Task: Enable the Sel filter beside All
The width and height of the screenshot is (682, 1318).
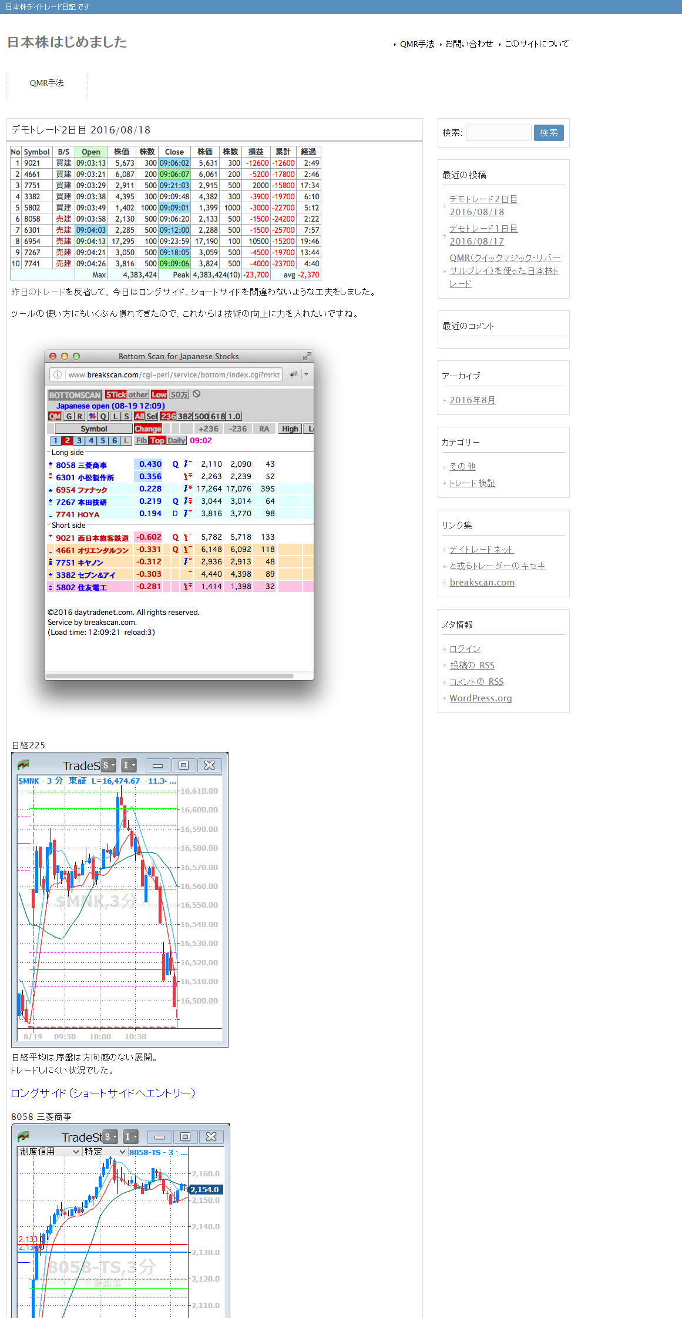Action: coord(152,416)
